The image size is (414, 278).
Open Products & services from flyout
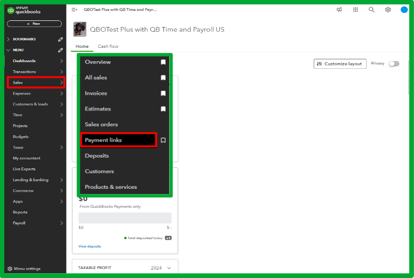tap(111, 187)
